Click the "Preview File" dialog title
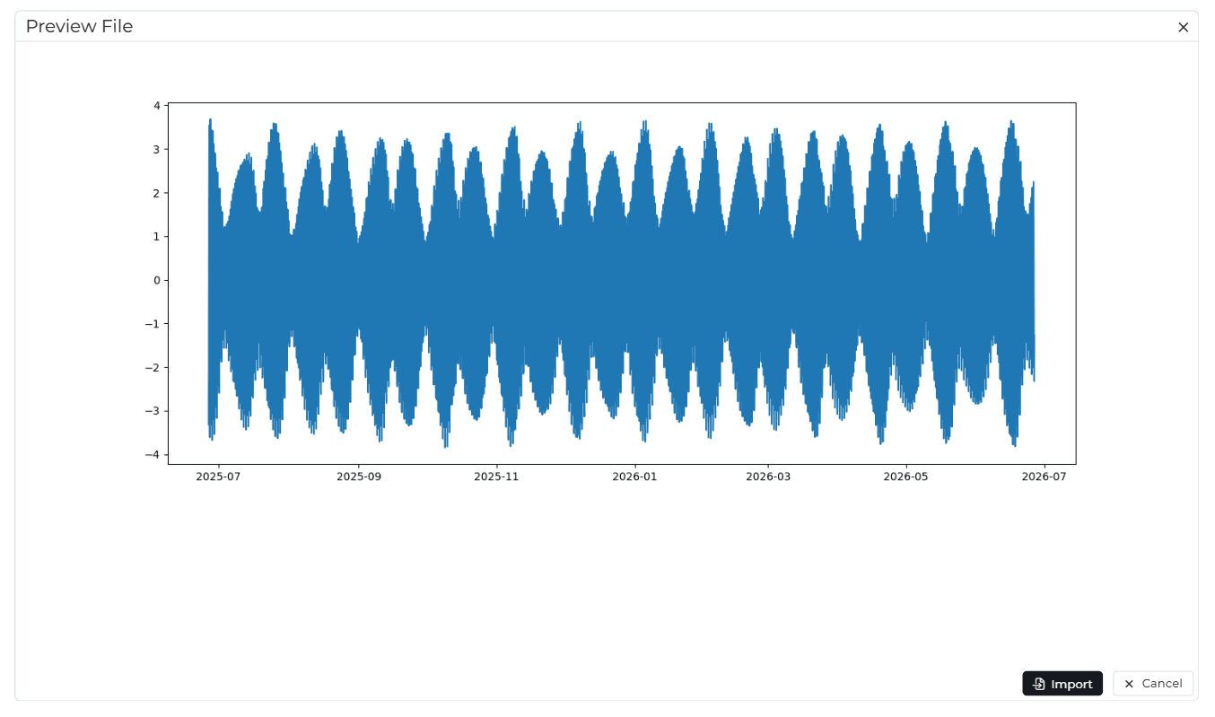 (x=79, y=26)
